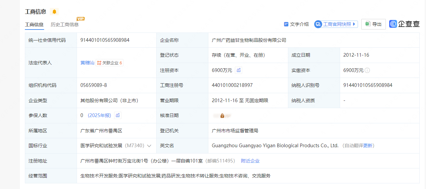Open legal representative 黄穗山 link

(88, 63)
